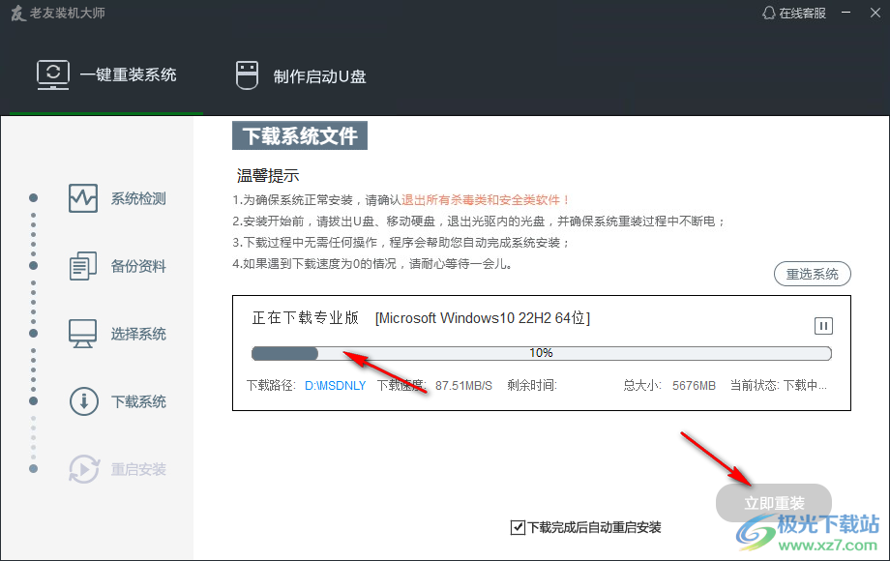Image resolution: width=890 pixels, height=561 pixels.
Task: Select the 选择系统 step label
Action: (x=138, y=334)
